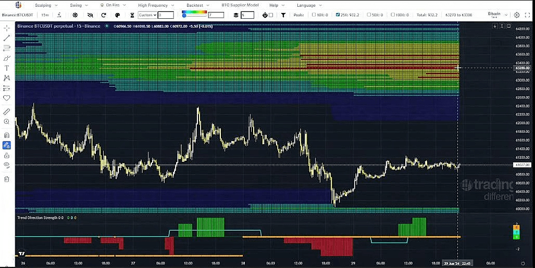Enter fullscreen mode with corner-brackets icon
Viewport: 535px width, 268px height.
(527, 15)
